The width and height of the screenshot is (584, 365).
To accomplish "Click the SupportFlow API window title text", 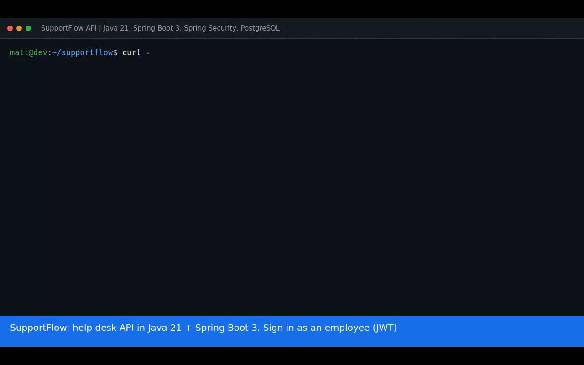I will click(160, 28).
